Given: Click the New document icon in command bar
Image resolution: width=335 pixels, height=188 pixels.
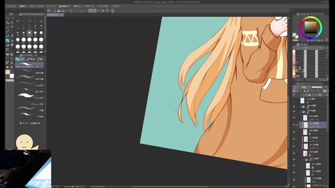Looking at the screenshot, I should tap(54, 10).
